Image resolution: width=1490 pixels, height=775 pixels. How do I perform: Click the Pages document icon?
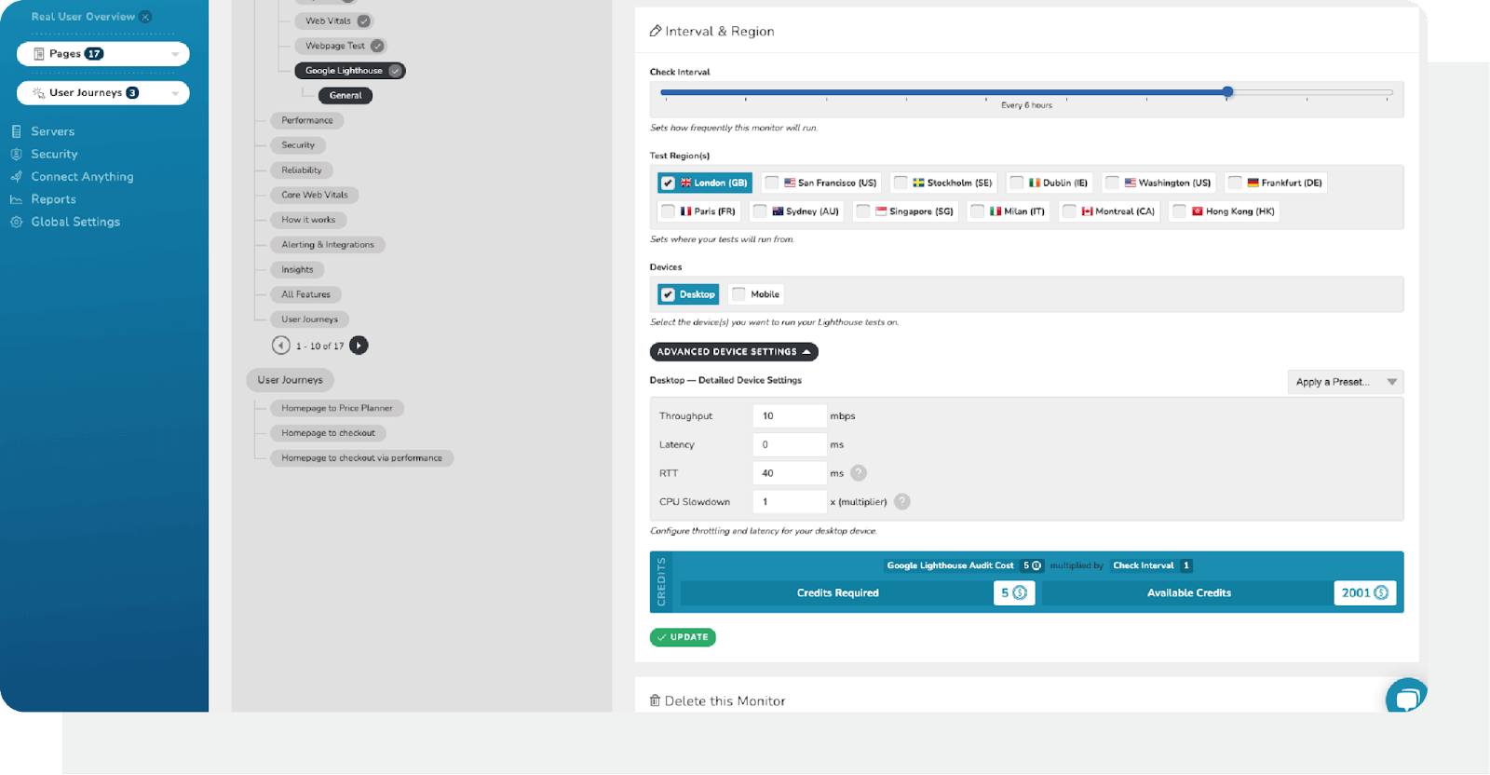[39, 54]
